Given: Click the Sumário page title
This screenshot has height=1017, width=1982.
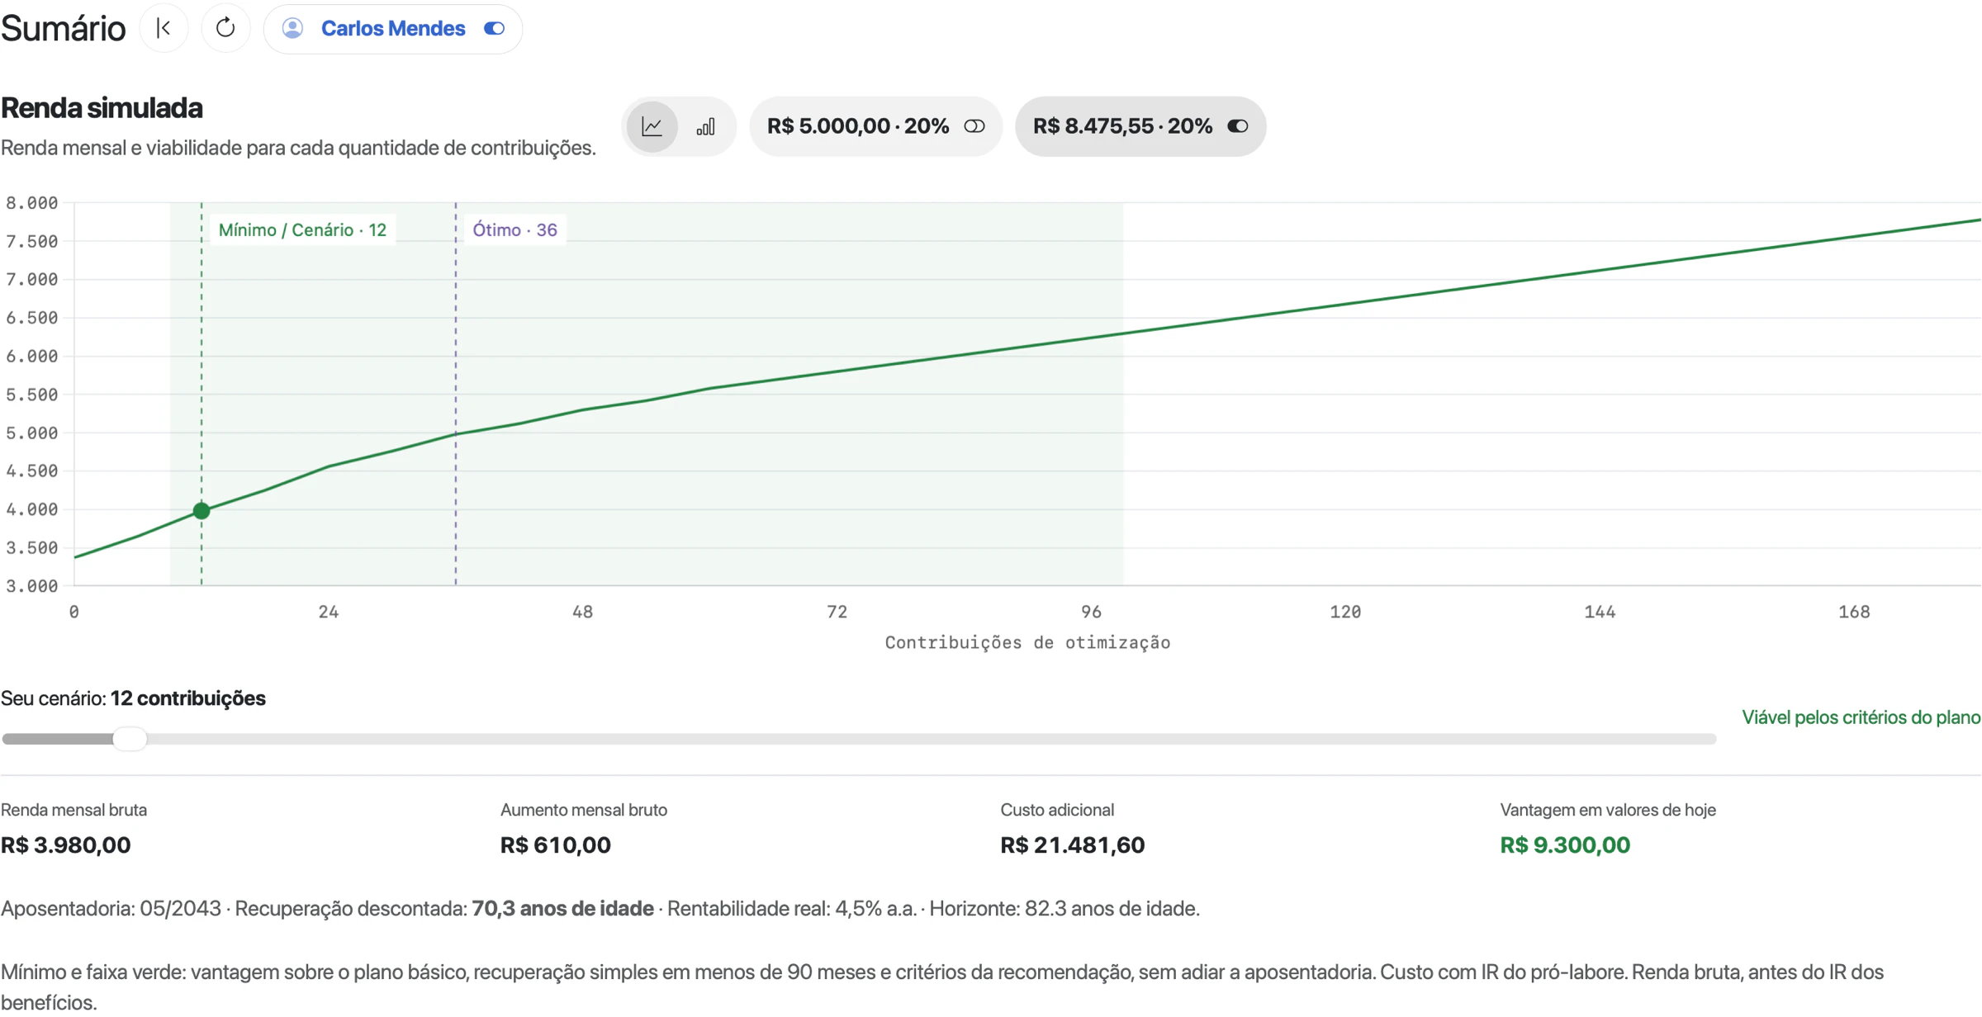Looking at the screenshot, I should pos(64,28).
